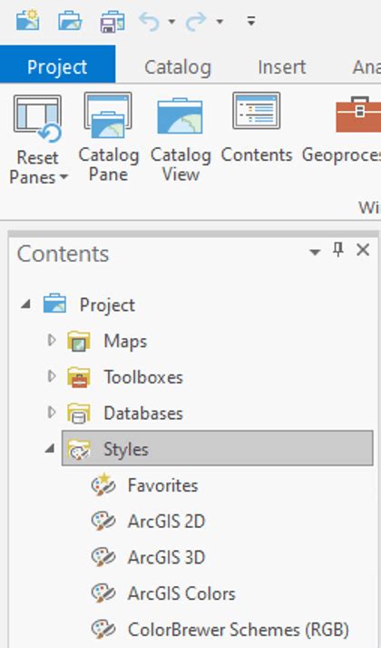381x648 pixels.
Task: Click the ArcGIS 2D style palette icon
Action: pyautogui.click(x=103, y=522)
